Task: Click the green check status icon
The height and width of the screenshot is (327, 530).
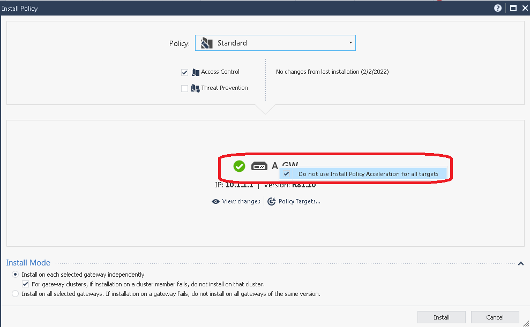Action: coord(240,166)
